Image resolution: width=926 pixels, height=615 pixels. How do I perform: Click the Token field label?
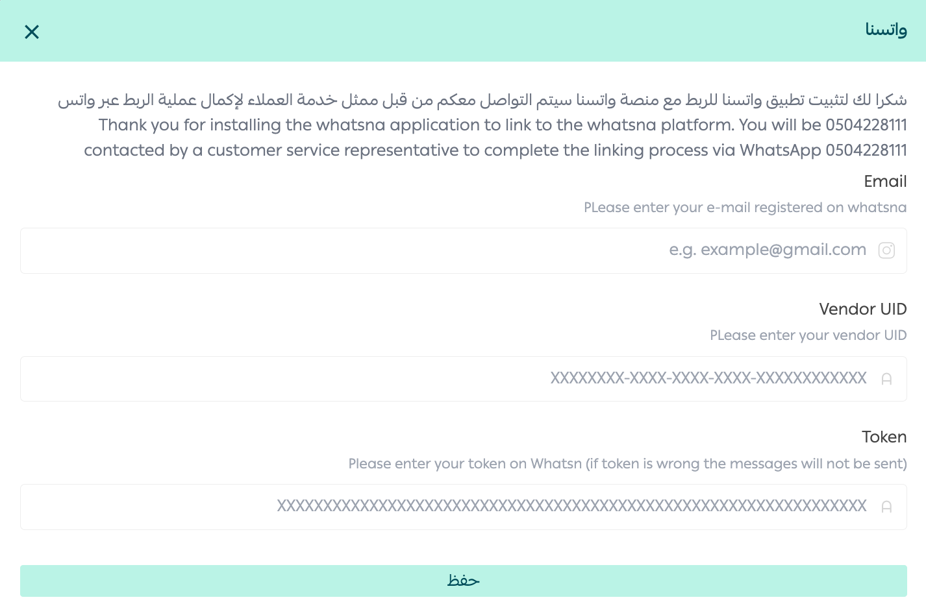(x=884, y=437)
